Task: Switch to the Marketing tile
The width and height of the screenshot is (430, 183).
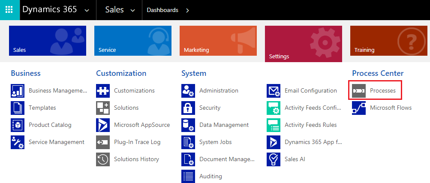Action: [218, 41]
